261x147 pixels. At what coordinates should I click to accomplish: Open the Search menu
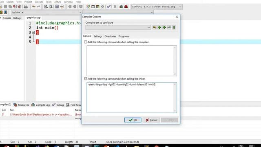(x=10, y=2)
